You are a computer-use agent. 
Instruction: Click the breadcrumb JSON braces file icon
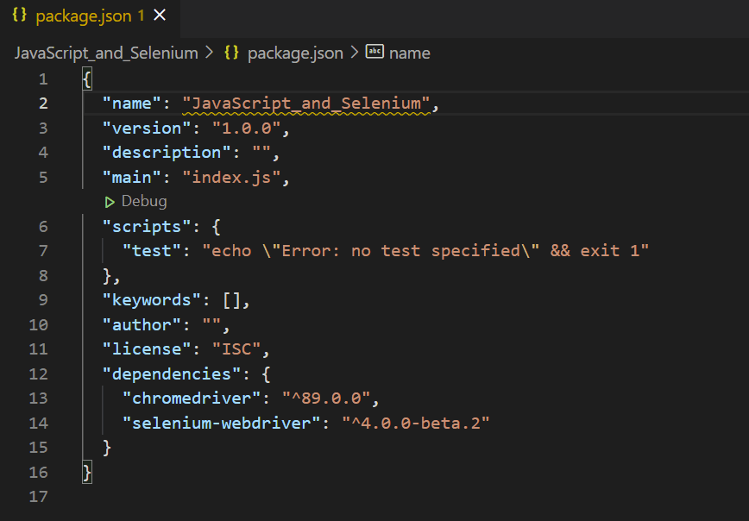tap(231, 53)
